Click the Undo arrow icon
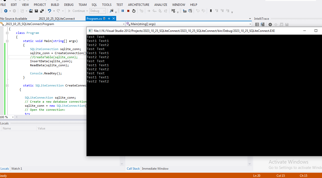The height and width of the screenshot is (178, 322). 49,11
